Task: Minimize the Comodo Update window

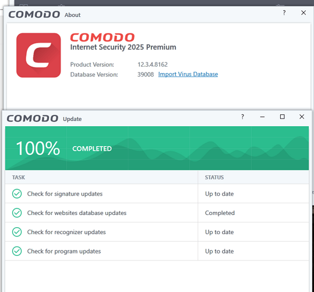Action: coord(262,117)
